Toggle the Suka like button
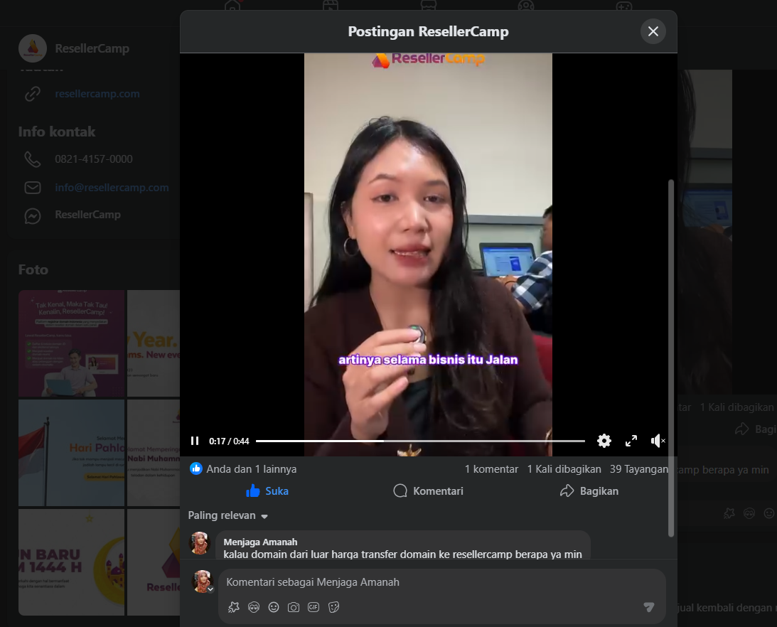This screenshot has width=777, height=627. tap(267, 491)
